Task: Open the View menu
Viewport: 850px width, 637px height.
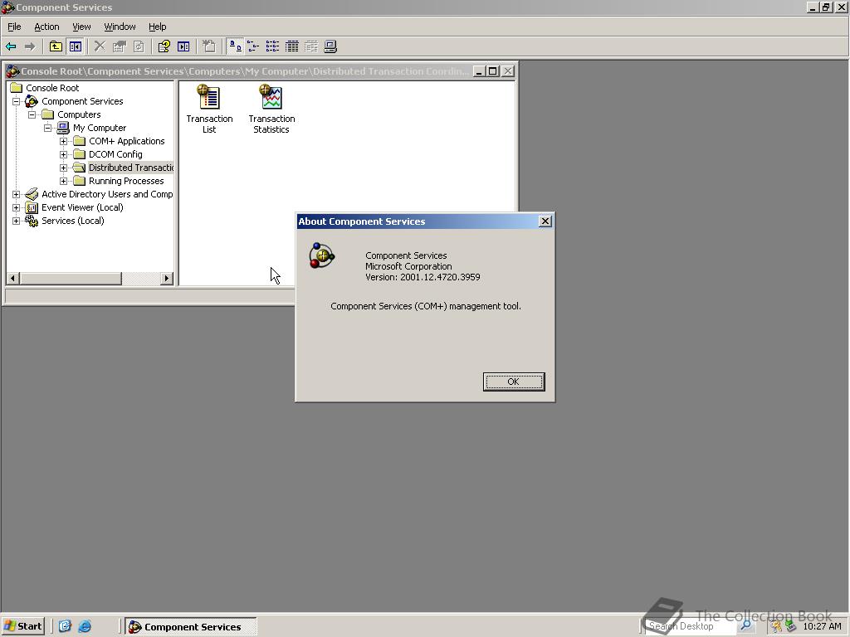Action: click(x=81, y=27)
